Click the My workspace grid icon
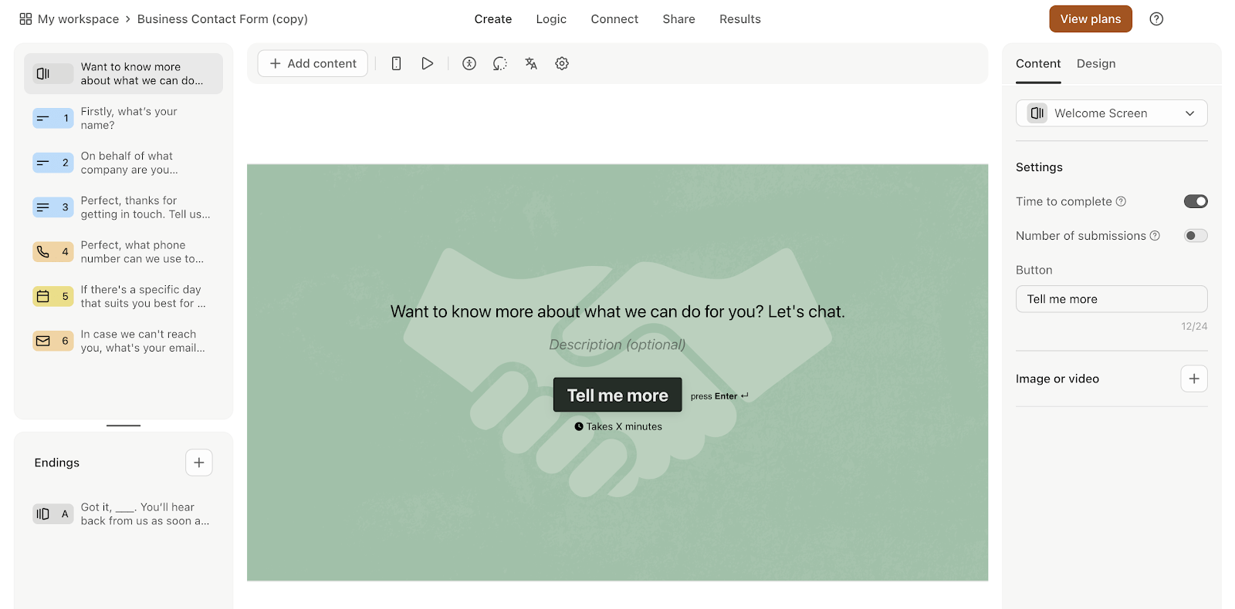Screen dimensions: 1235x609 (25, 19)
